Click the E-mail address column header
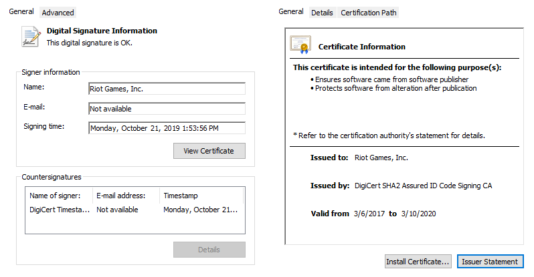Screen dimensions: 534x277 (122, 196)
